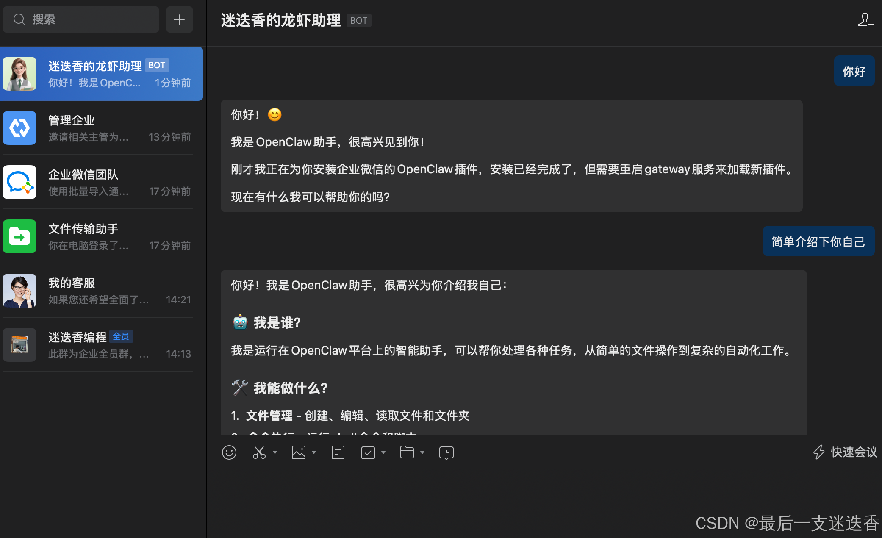Click the text 我是 OpenClaw 助手，很高兴见到你
The image size is (882, 538).
(x=328, y=142)
